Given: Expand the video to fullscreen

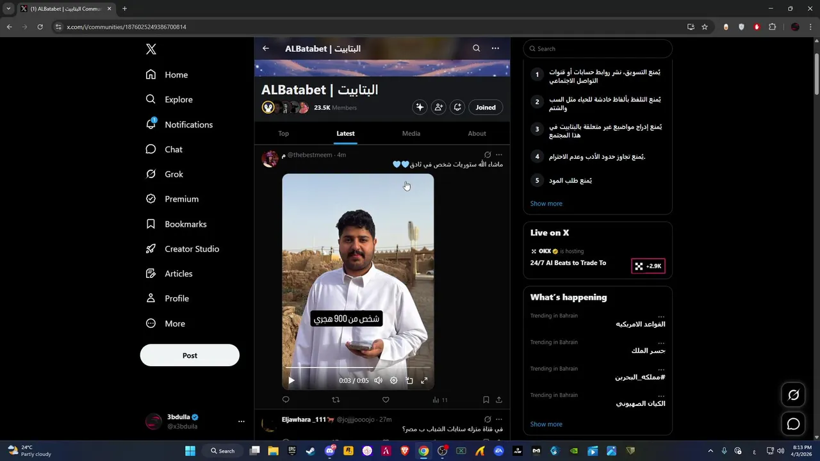Looking at the screenshot, I should [x=424, y=380].
